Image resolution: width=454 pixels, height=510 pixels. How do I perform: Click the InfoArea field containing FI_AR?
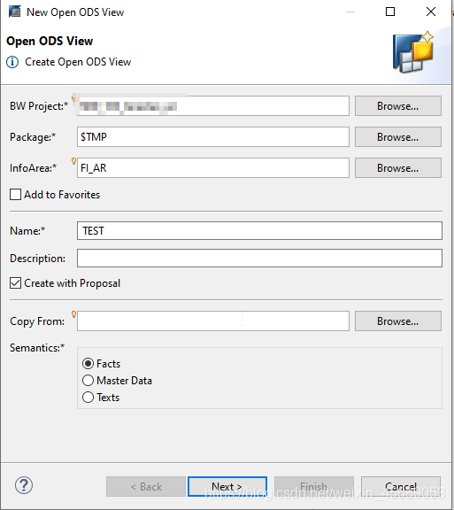pos(213,168)
